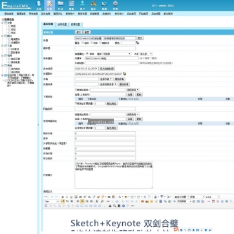
Task: Click the blue help icon in editor toolbar
Action: click(123, 206)
